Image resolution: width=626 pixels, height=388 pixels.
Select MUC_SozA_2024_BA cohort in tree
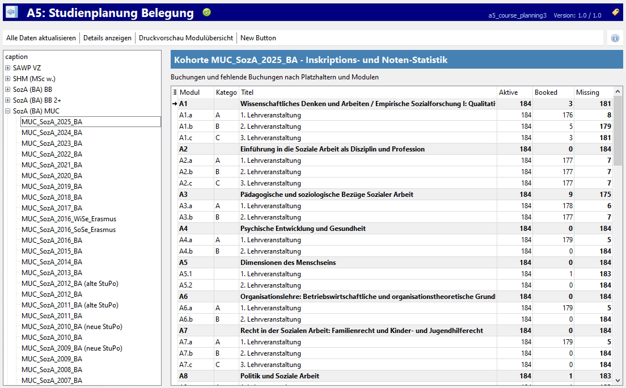click(52, 133)
